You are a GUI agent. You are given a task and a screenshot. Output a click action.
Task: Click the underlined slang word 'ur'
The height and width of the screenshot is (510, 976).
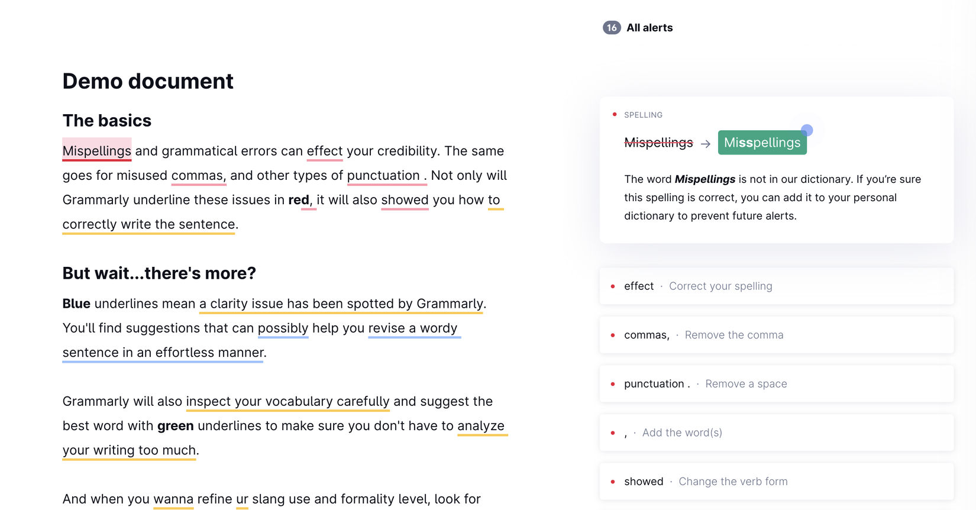(x=242, y=499)
